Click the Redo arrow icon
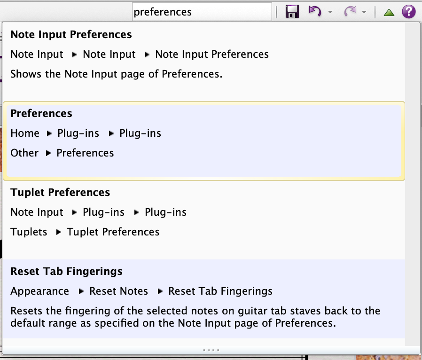Viewport: 422px width, 360px height. click(x=350, y=12)
